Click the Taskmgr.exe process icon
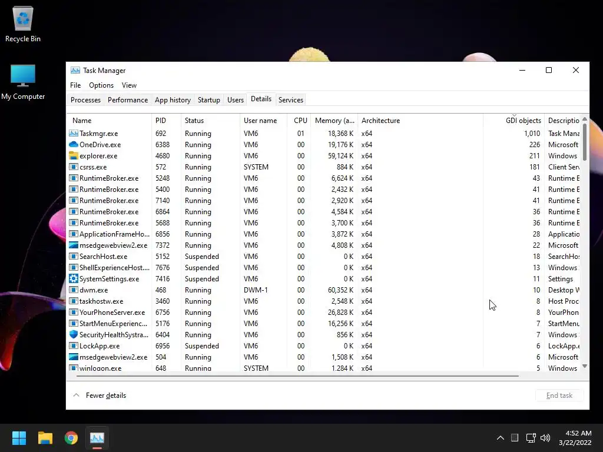The image size is (603, 452). (74, 134)
